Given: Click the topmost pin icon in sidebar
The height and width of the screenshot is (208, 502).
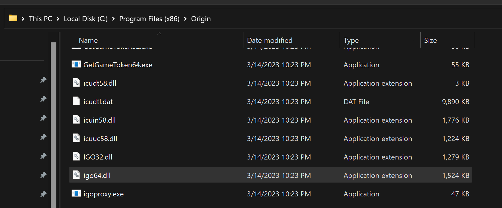Looking at the screenshot, I should pyautogui.click(x=44, y=80).
